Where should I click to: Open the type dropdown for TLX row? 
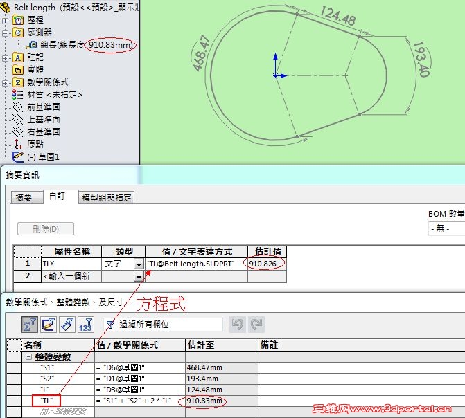[139, 264]
